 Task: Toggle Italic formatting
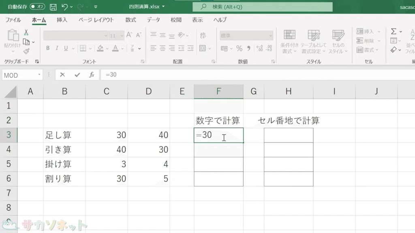57,48
